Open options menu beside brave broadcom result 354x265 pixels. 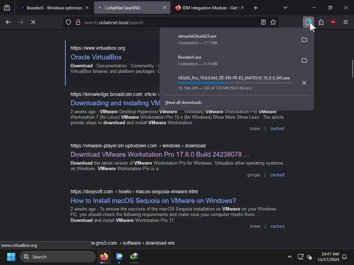tap(265, 129)
